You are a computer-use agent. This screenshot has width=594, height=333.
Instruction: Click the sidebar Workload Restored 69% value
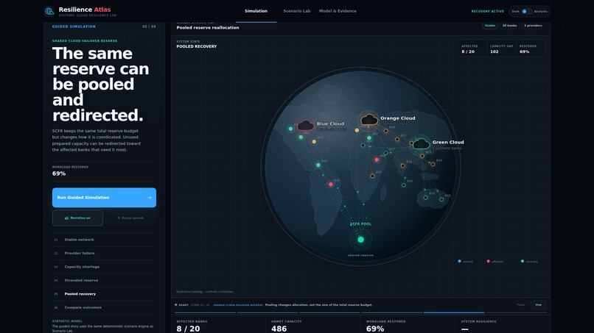(59, 173)
